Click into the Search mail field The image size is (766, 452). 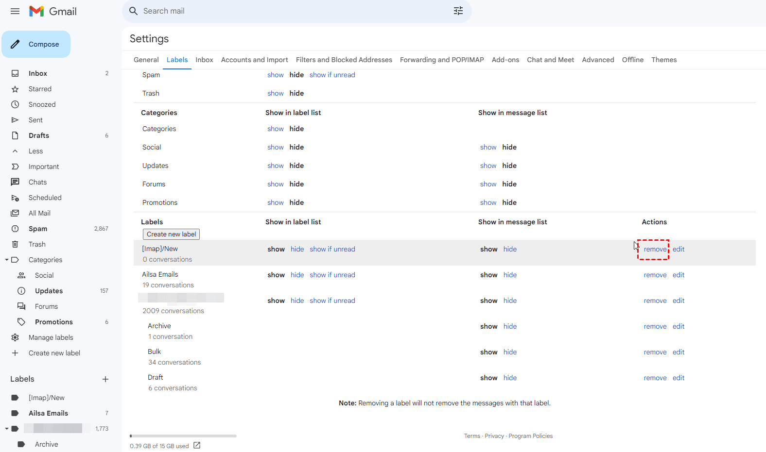292,11
